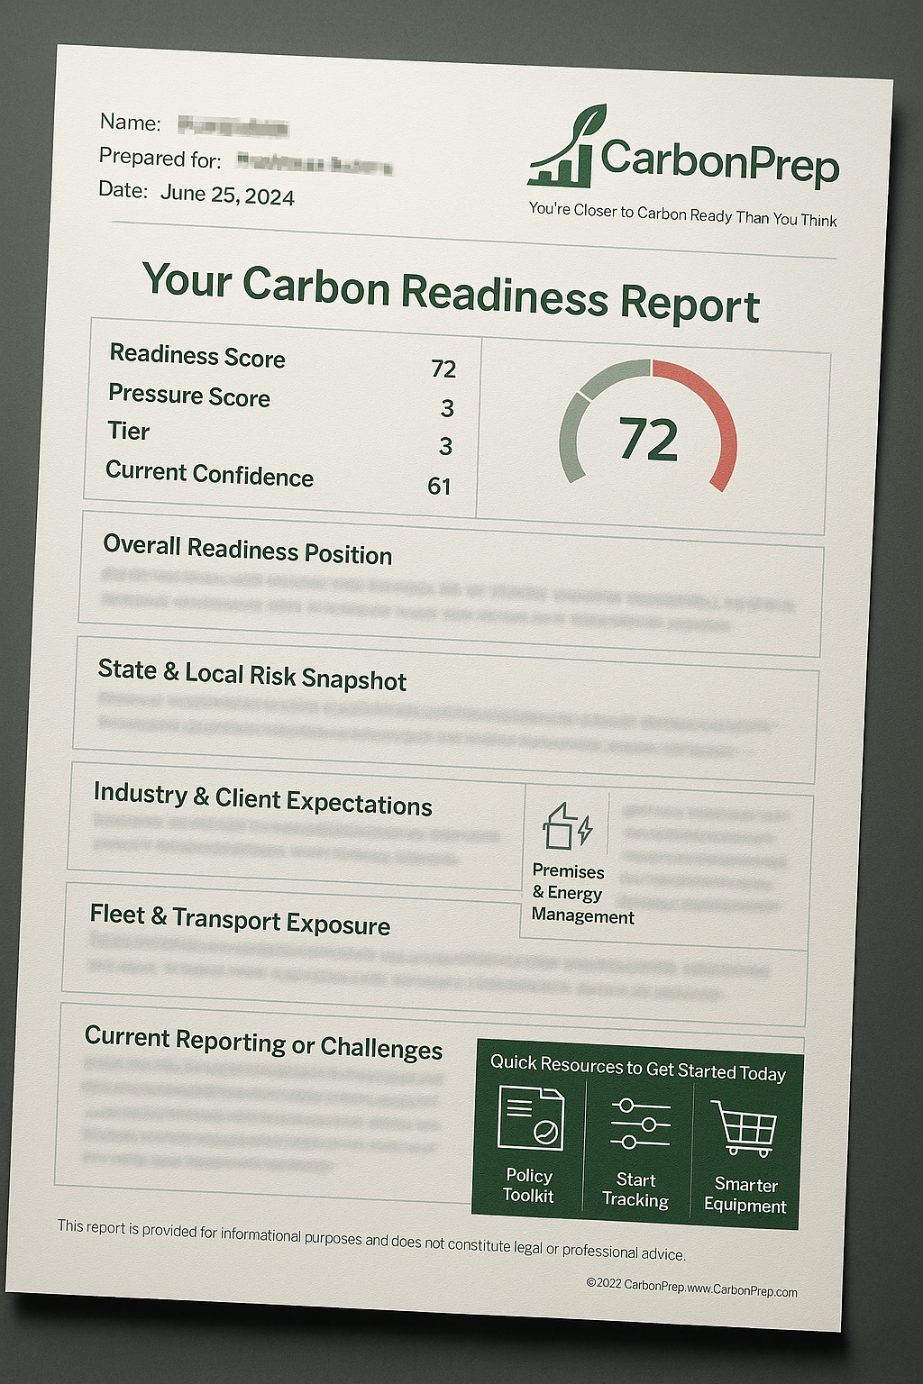Click the Tier value 3
This screenshot has width=923, height=1384.
(445, 446)
